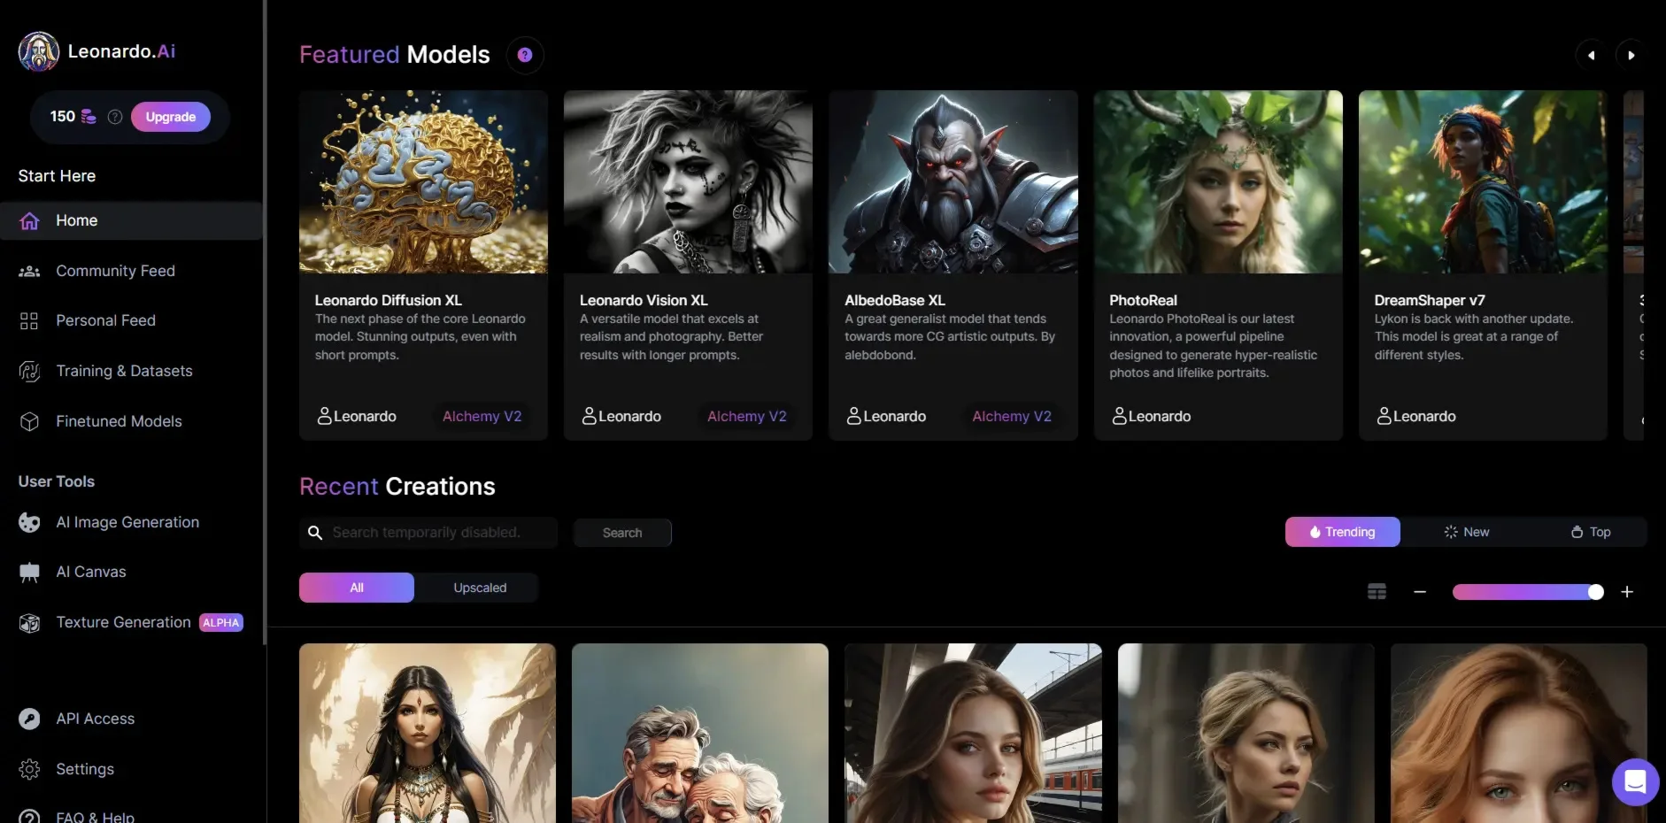Screen dimensions: 1666x823
Task: Click the Leonardo Diffusion XL title
Action: 389,301
